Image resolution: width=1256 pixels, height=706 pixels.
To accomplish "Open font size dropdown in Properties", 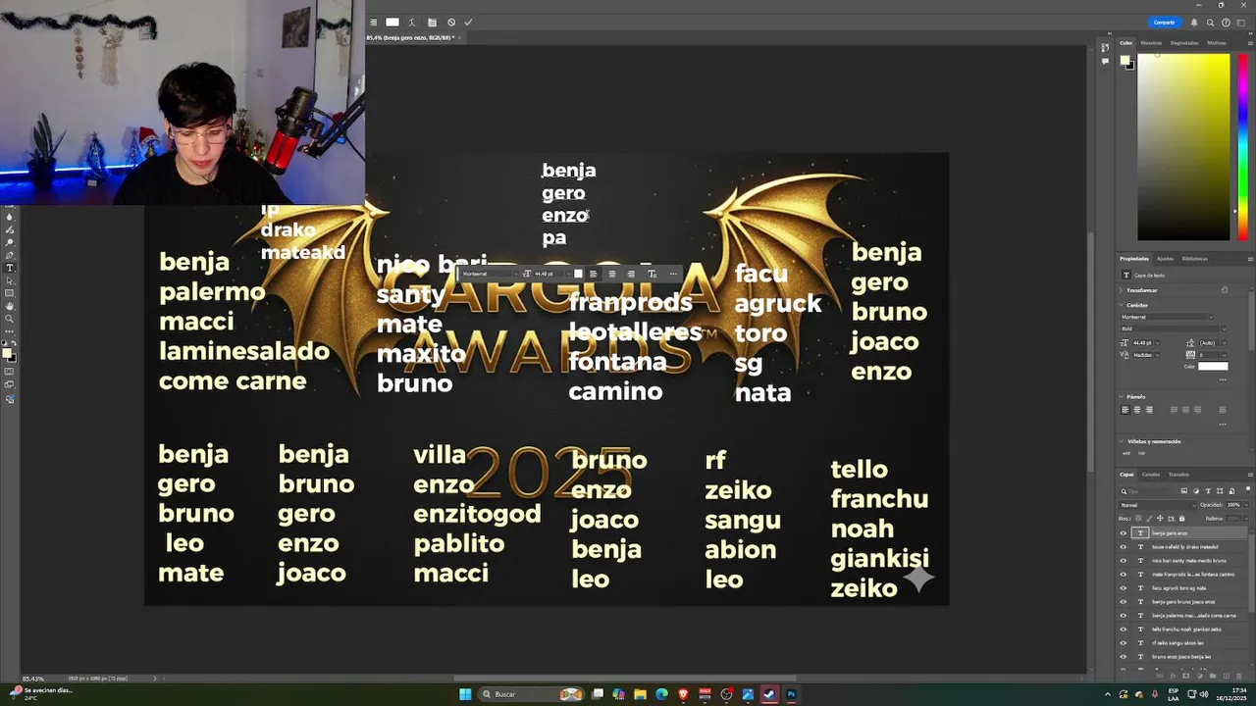I will pyautogui.click(x=1158, y=343).
